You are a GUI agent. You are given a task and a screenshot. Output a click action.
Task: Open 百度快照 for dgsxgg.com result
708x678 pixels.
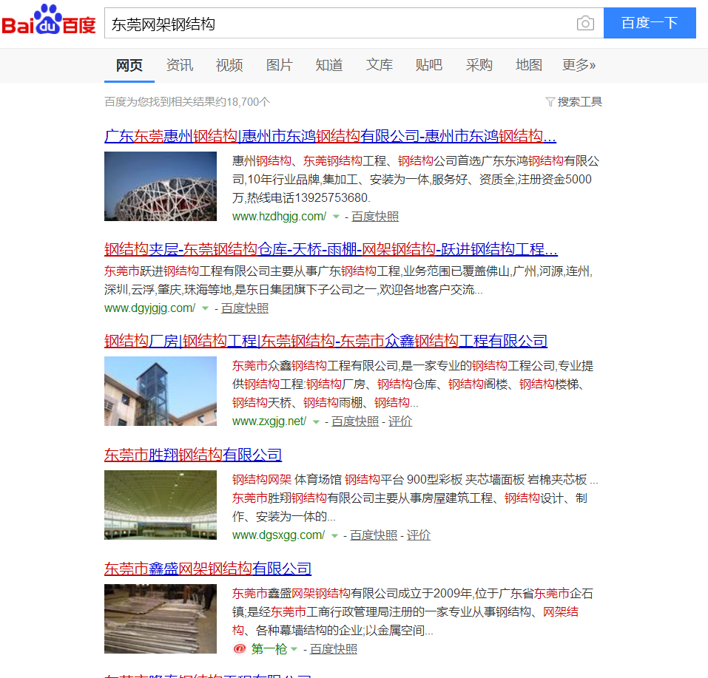point(374,535)
